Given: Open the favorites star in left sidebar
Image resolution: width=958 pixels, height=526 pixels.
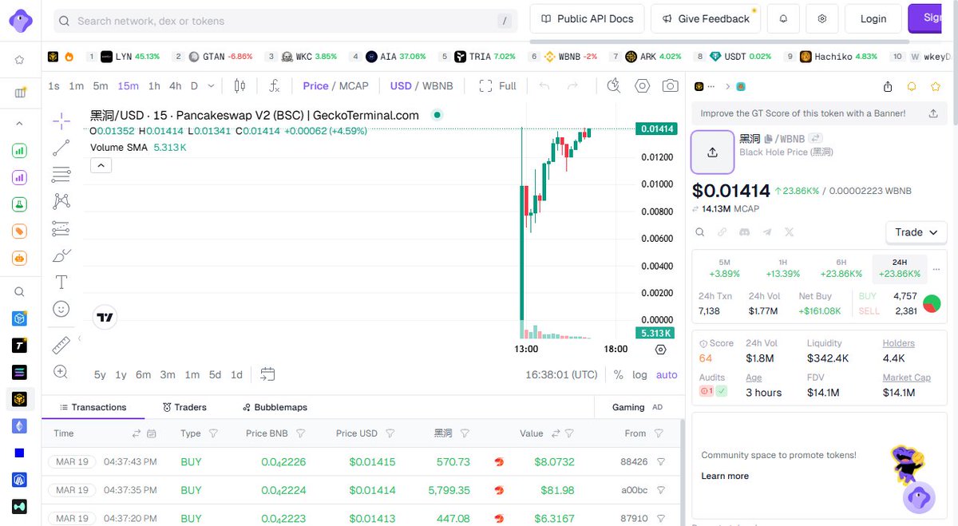Looking at the screenshot, I should (20, 59).
